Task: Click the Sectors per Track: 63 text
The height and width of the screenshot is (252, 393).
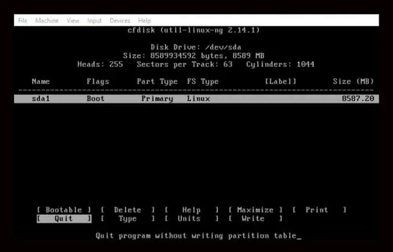Action: coord(185,64)
